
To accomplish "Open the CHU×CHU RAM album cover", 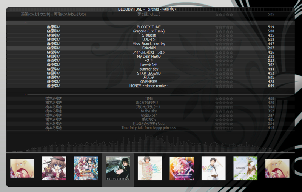I will pyautogui.click(x=182, y=168).
